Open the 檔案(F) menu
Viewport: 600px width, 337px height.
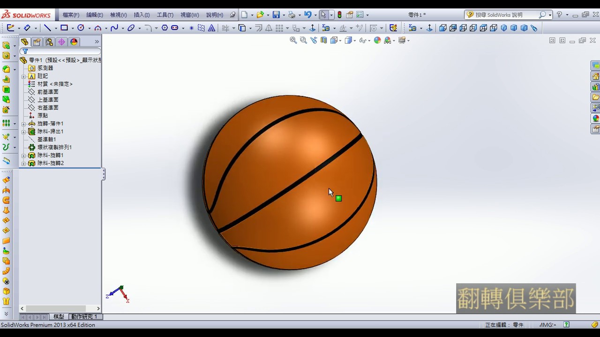71,15
